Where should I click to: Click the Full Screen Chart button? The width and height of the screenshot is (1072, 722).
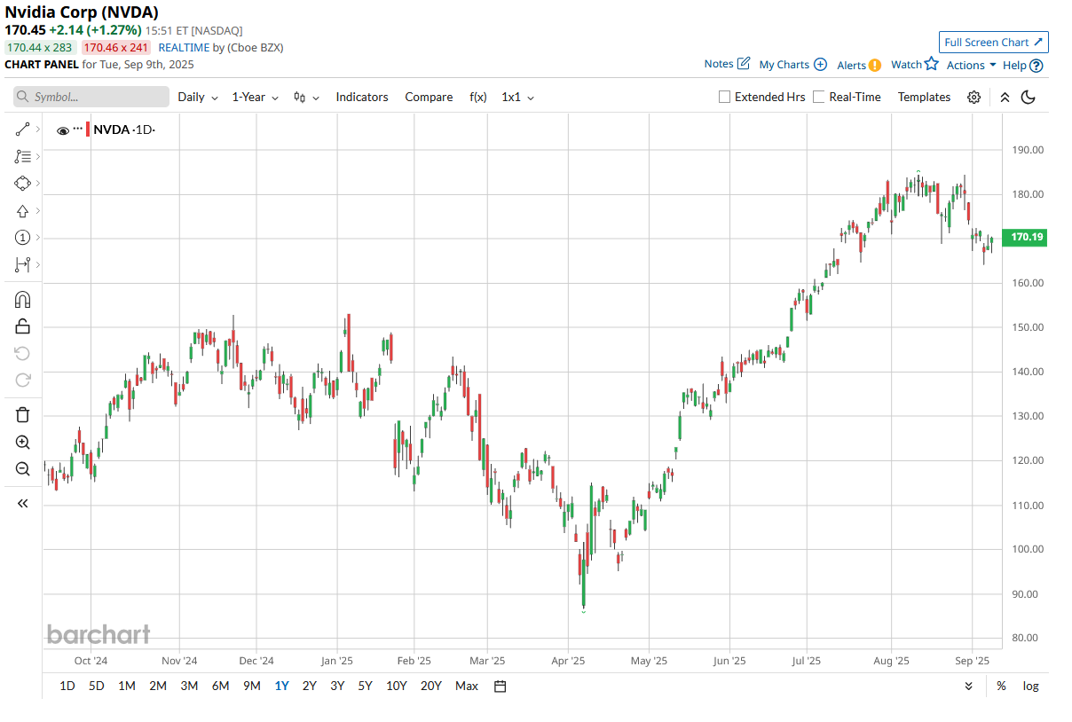pos(994,42)
